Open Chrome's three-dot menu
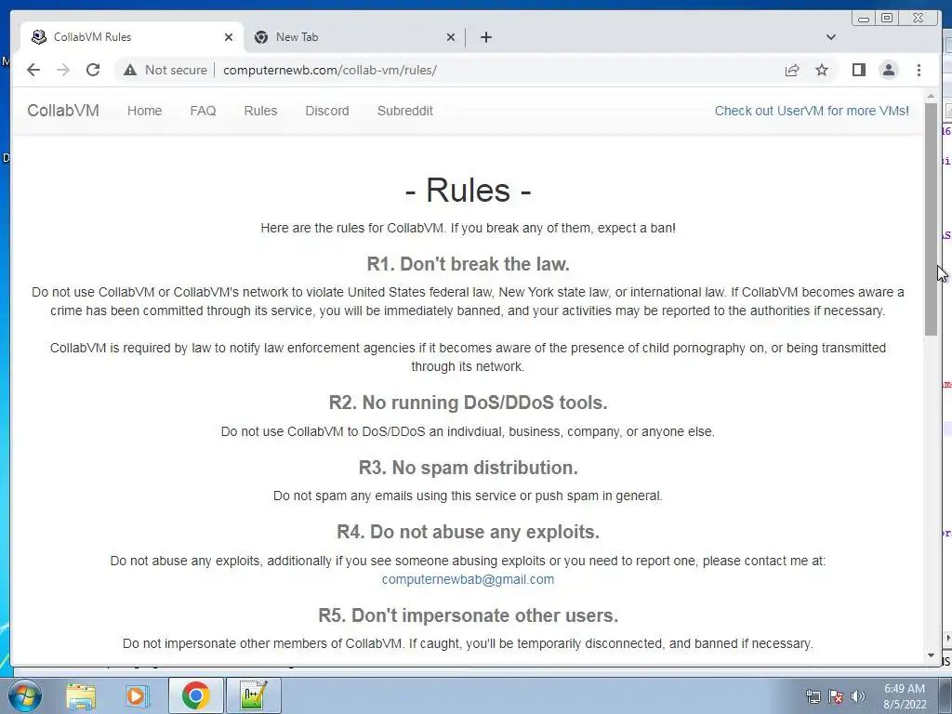Image resolution: width=952 pixels, height=714 pixels. coord(919,70)
